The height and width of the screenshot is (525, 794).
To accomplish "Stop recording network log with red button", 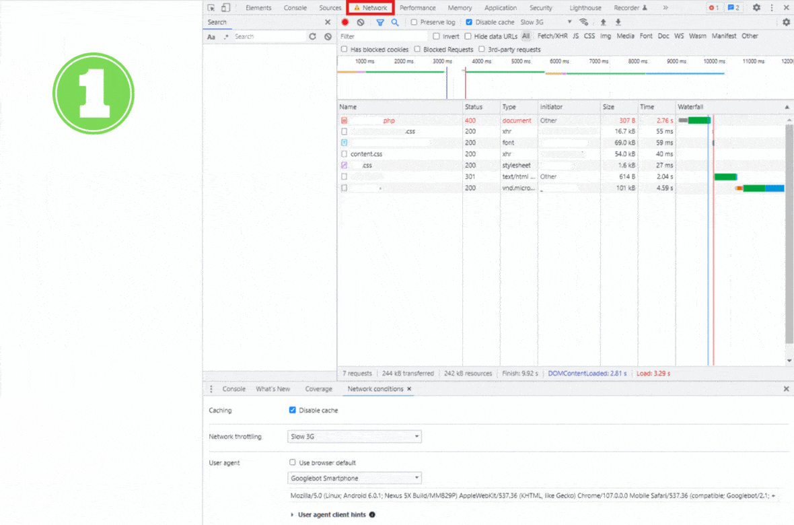I will tap(345, 22).
